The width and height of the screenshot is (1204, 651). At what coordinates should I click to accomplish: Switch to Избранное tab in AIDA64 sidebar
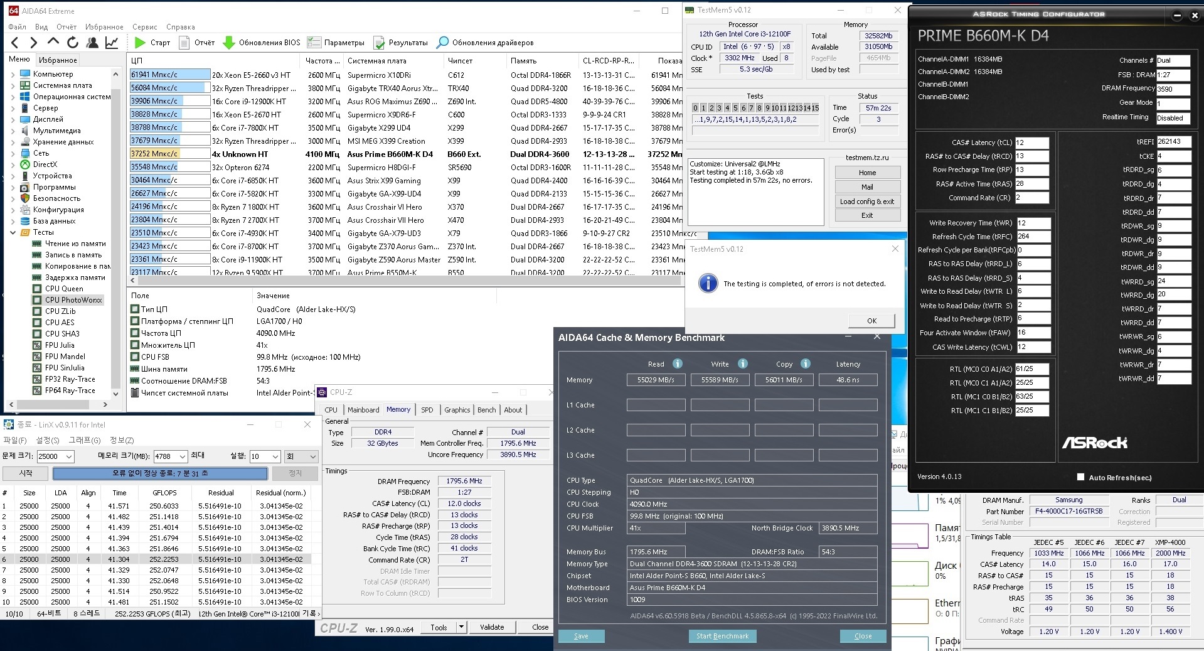[x=58, y=60]
